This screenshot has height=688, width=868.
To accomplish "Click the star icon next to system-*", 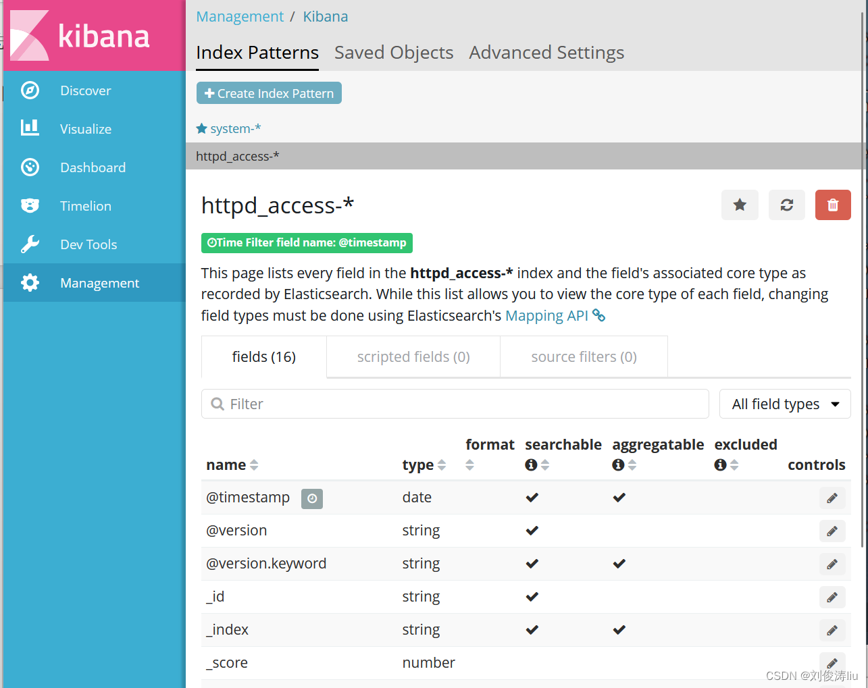I will click(x=201, y=128).
